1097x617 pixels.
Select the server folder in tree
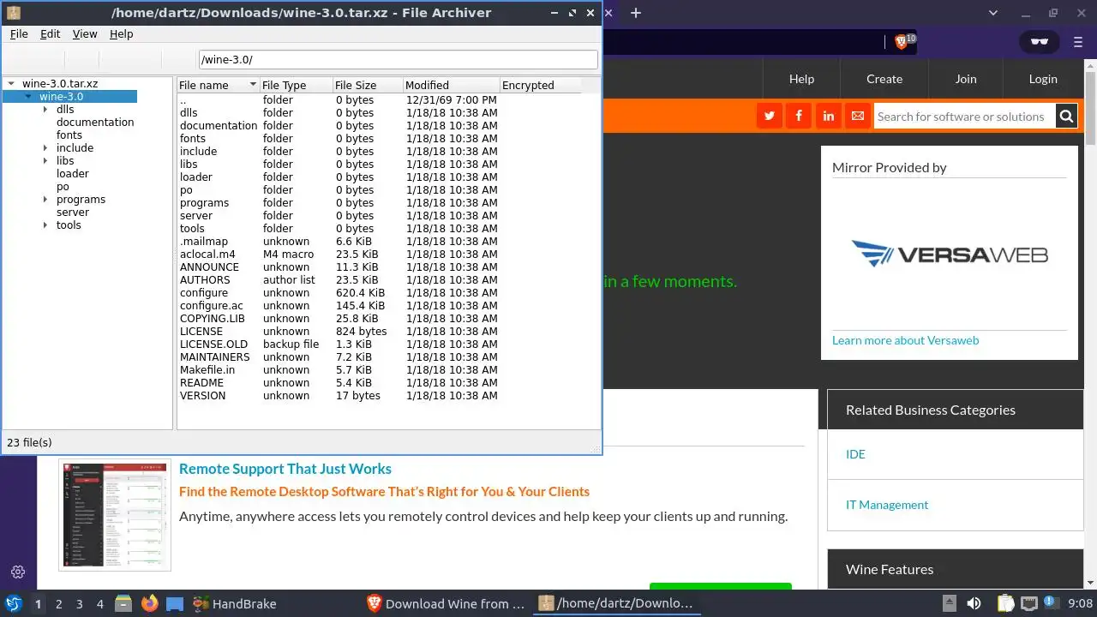point(73,213)
